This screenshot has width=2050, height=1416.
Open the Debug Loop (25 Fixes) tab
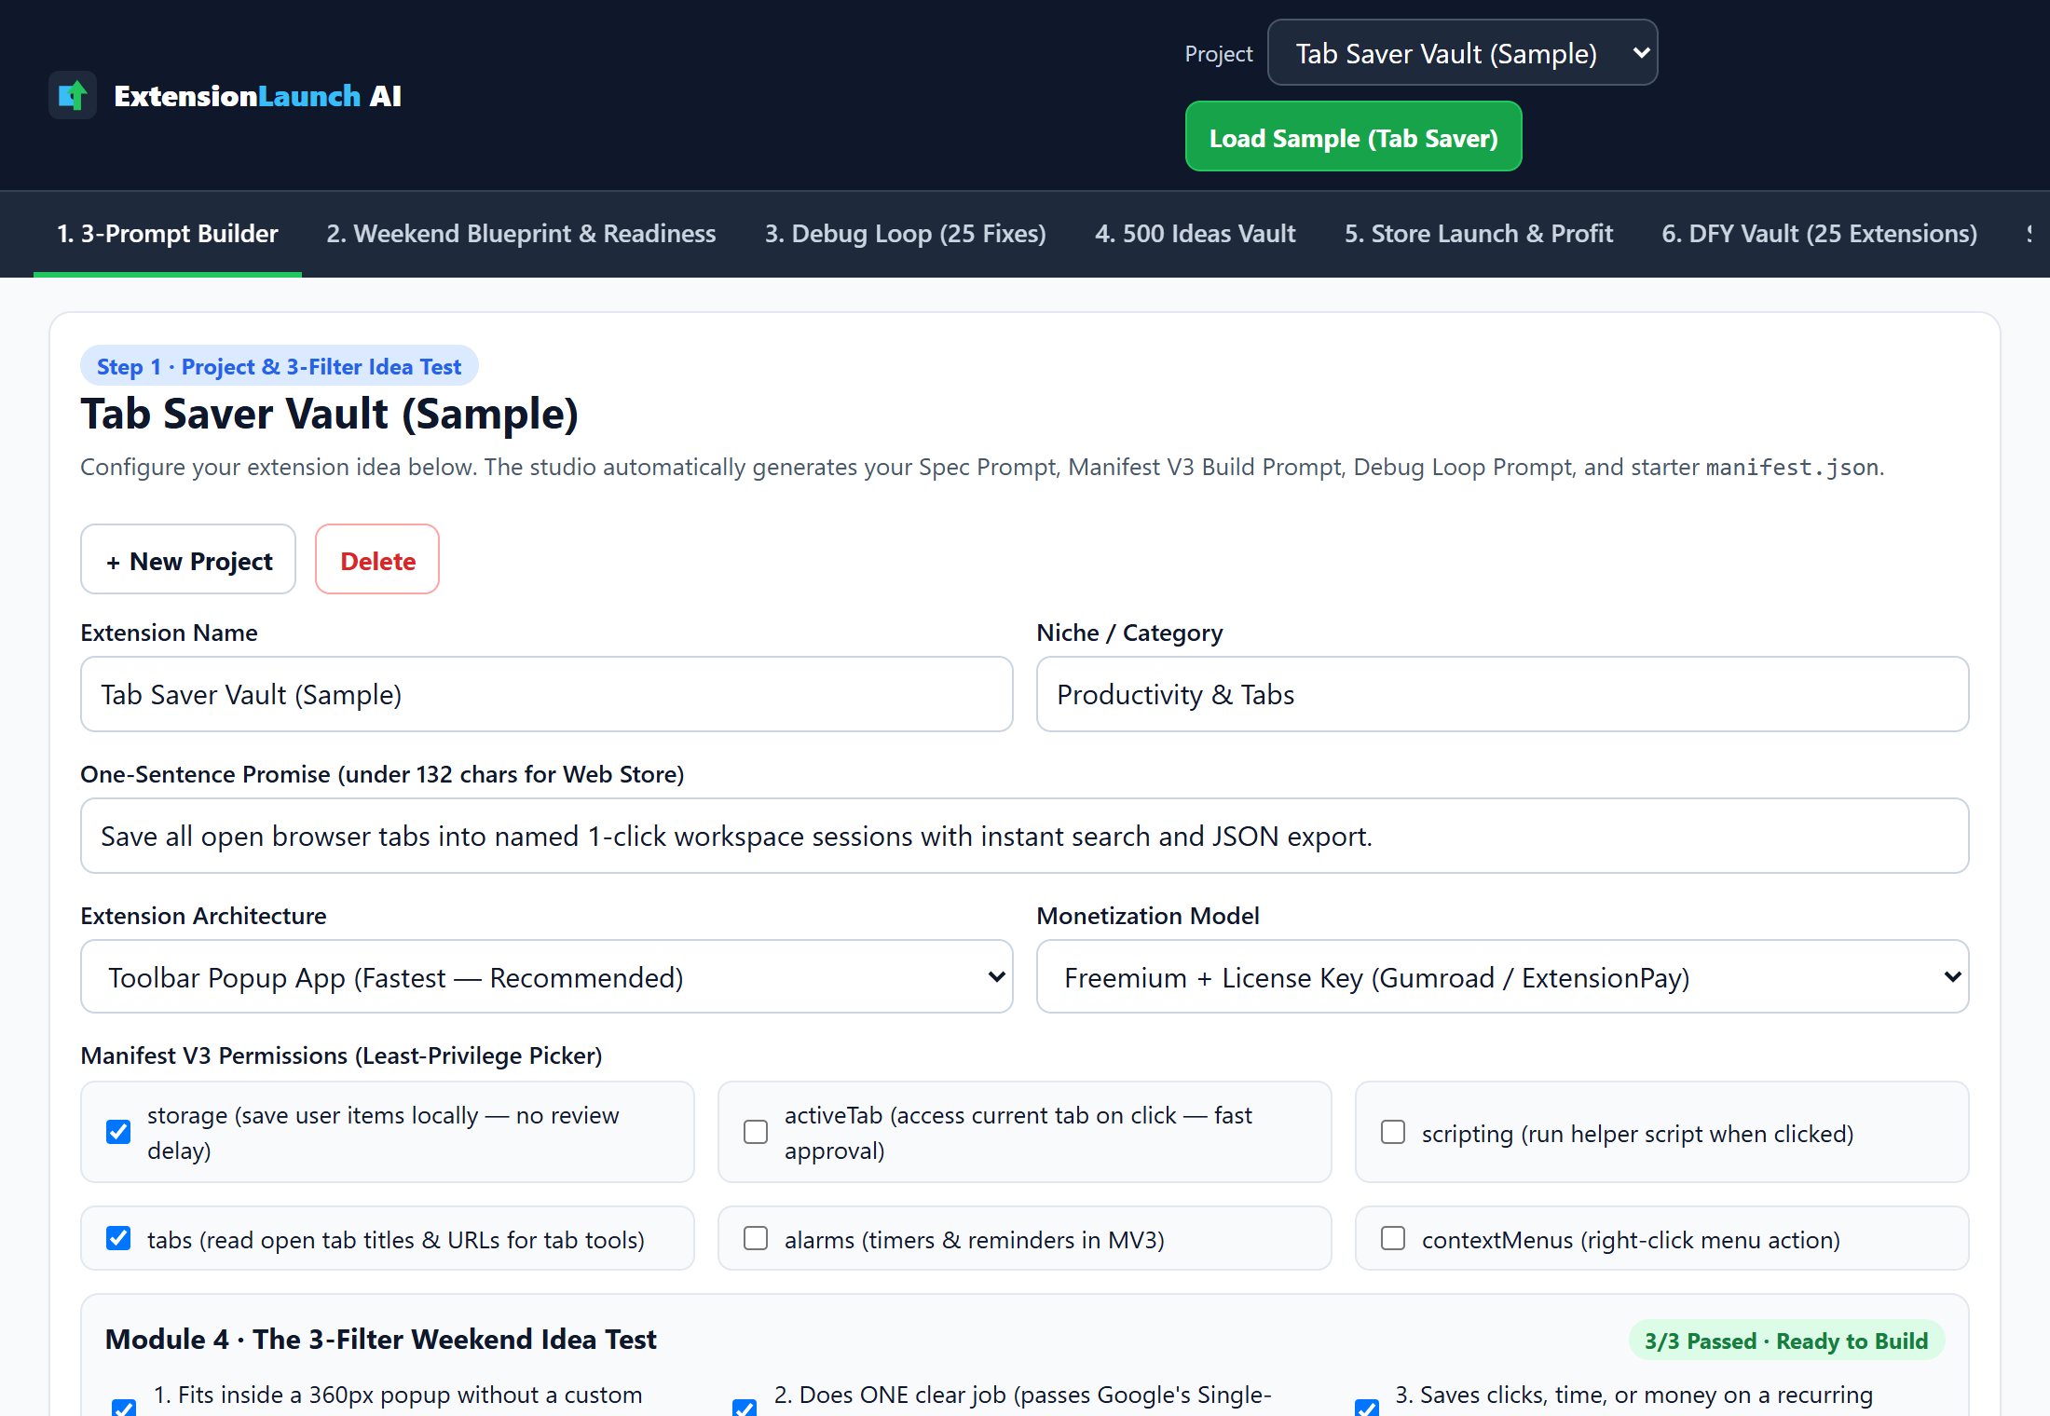pyautogui.click(x=905, y=234)
